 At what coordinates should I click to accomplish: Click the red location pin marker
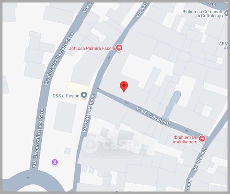[x=124, y=87]
